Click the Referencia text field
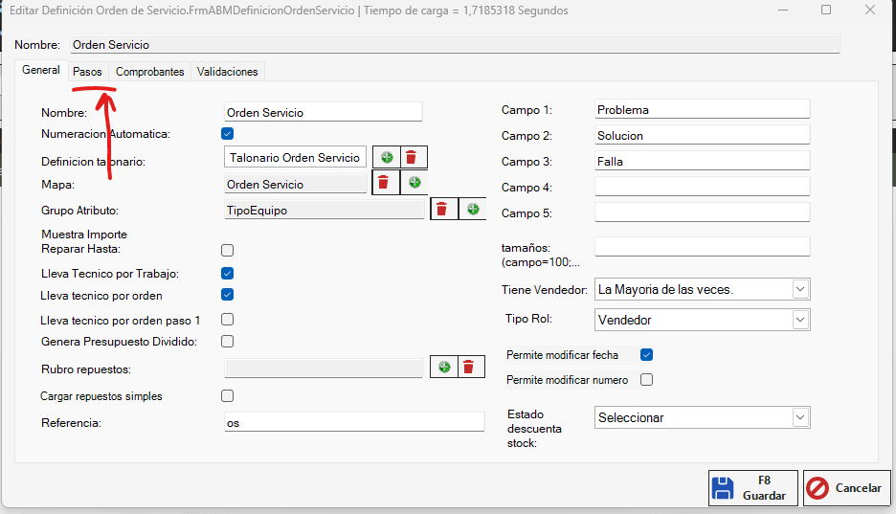The image size is (896, 514). (354, 422)
